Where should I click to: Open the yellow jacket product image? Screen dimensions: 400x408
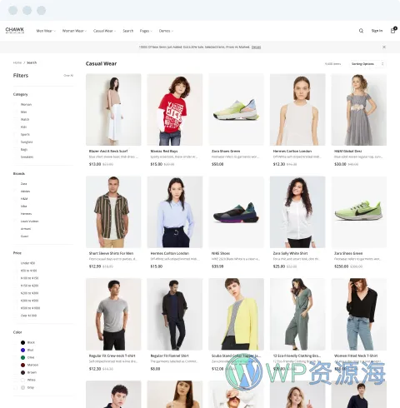[236, 314]
